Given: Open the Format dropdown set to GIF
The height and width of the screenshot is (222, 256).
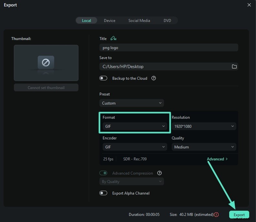Looking at the screenshot, I should [135, 126].
